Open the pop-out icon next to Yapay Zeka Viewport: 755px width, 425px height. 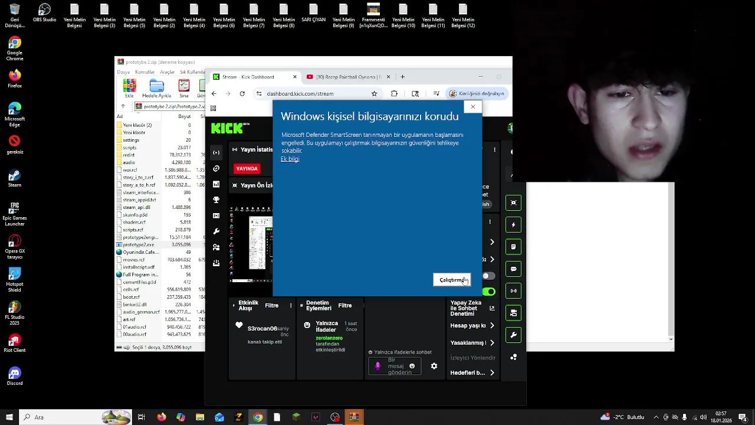click(492, 308)
